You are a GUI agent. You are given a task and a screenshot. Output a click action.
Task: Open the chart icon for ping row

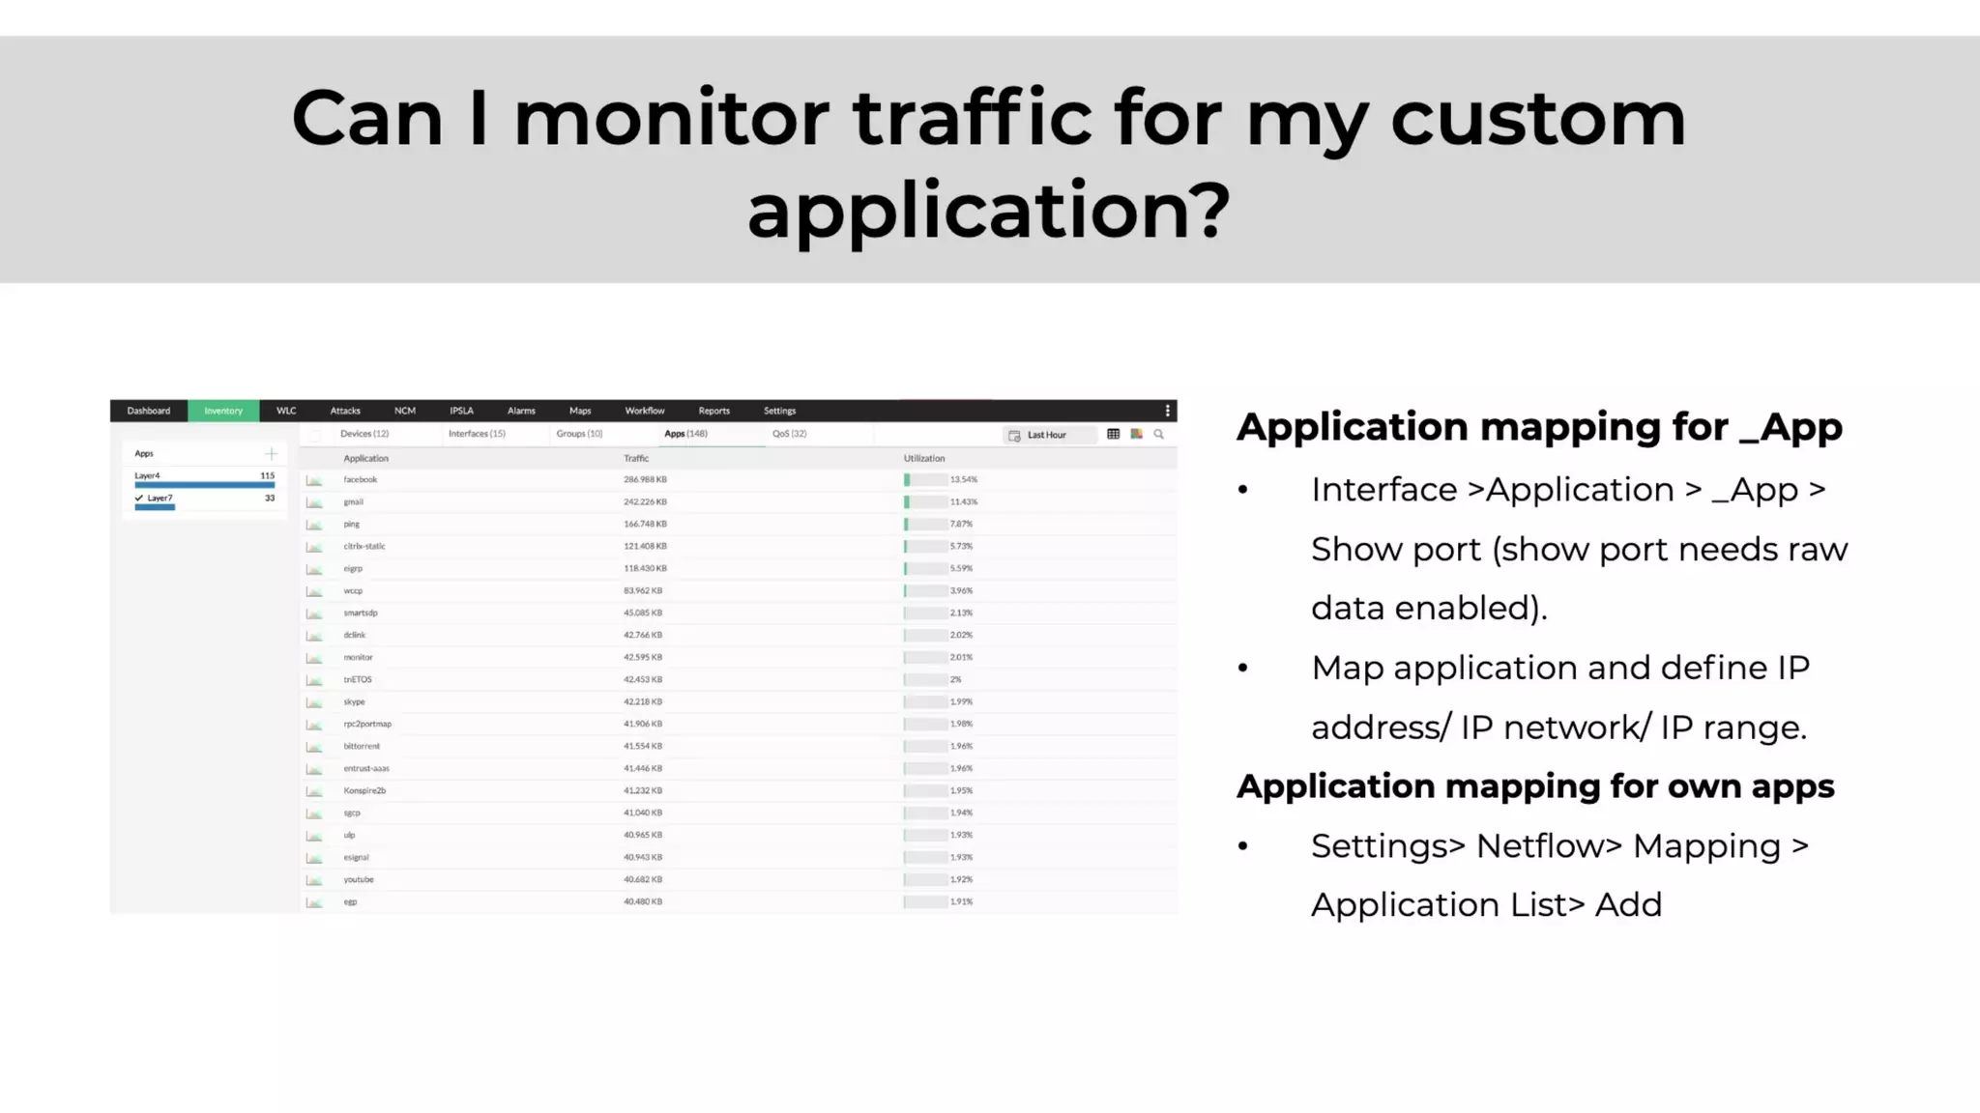coord(314,525)
